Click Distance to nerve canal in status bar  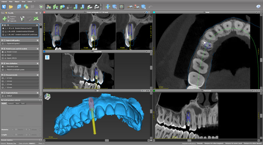click(233, 143)
